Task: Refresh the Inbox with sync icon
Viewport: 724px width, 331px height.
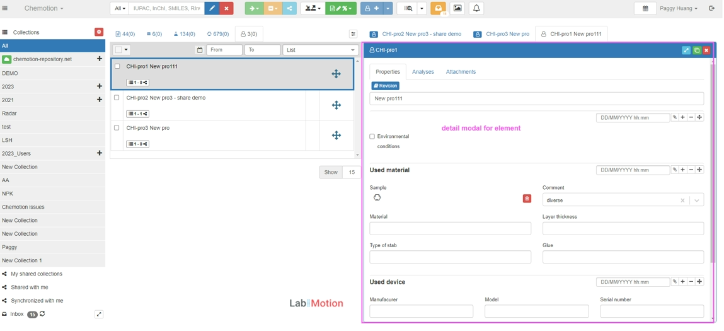Action: pyautogui.click(x=43, y=314)
